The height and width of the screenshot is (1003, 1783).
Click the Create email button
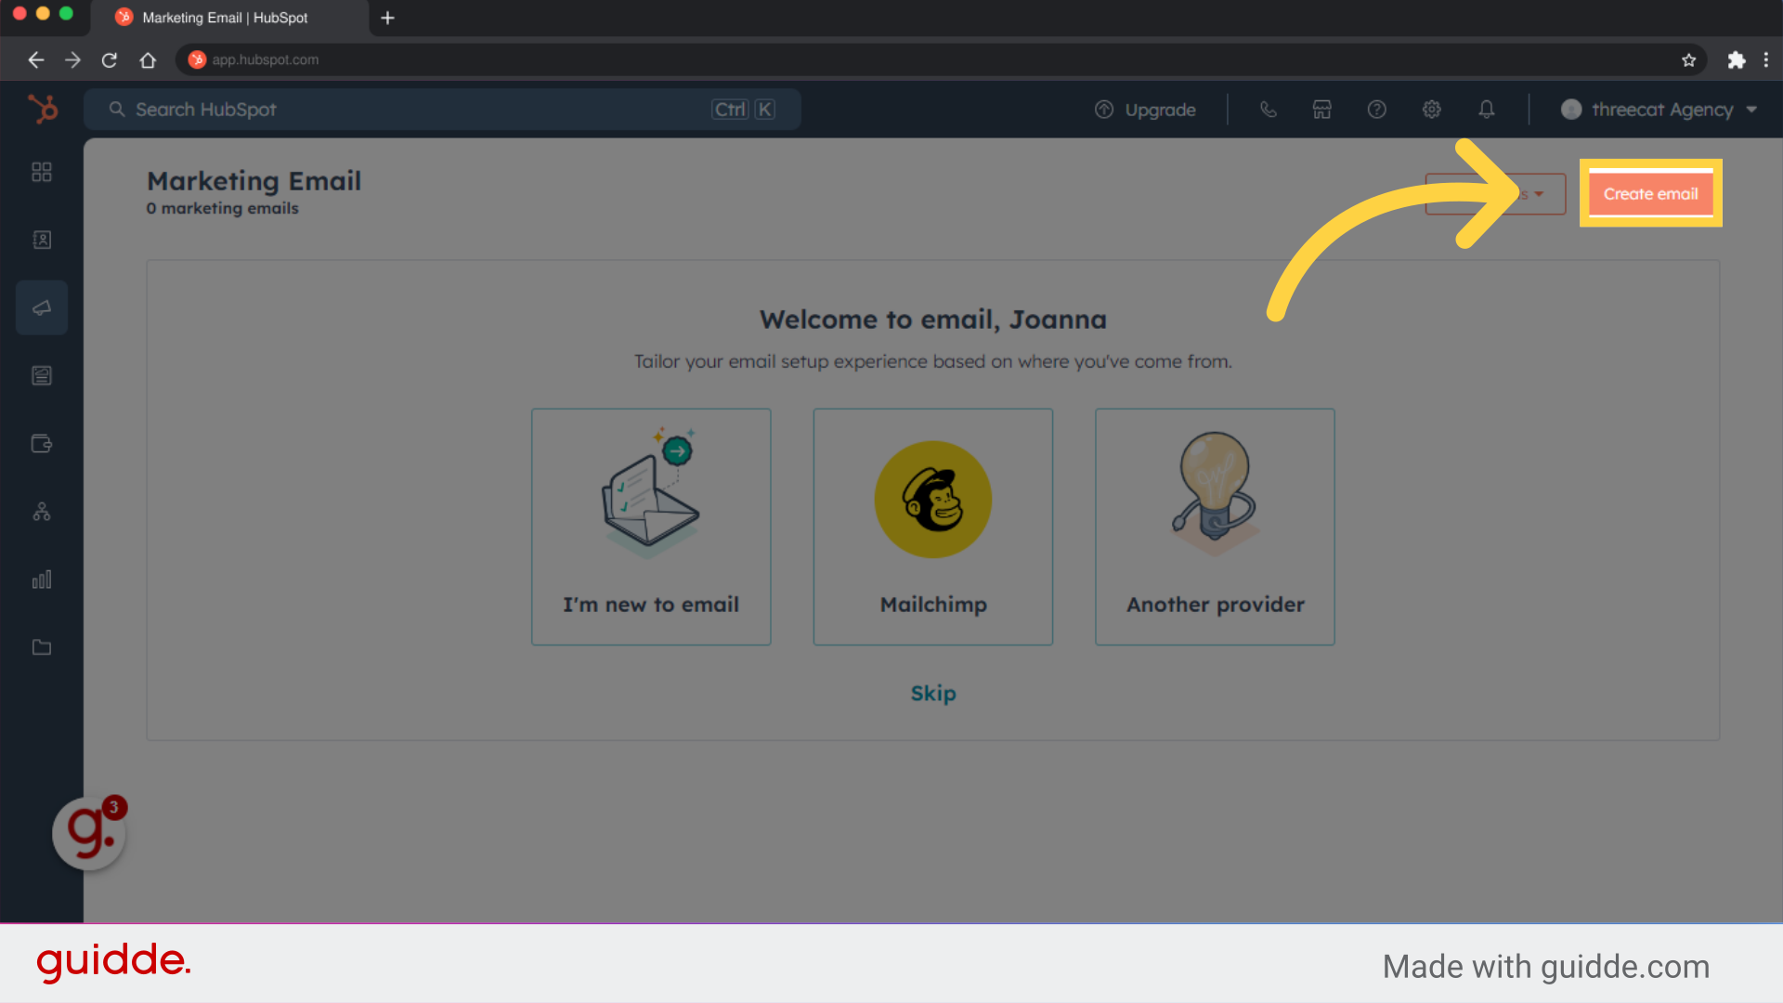click(x=1650, y=193)
